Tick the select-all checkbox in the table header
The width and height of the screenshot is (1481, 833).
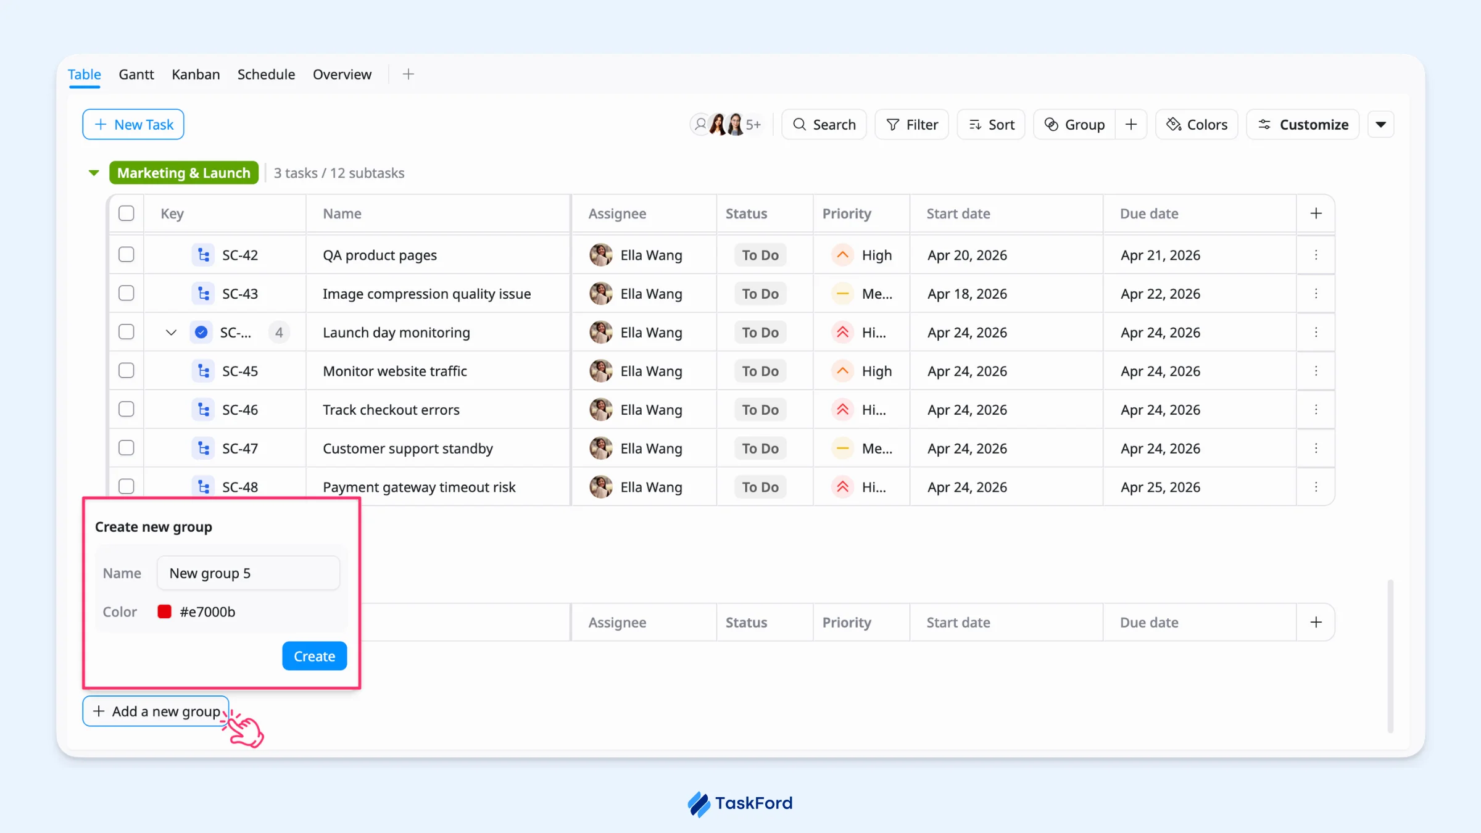click(127, 213)
